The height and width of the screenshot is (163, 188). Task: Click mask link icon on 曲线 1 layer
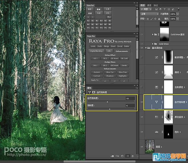tap(162, 72)
